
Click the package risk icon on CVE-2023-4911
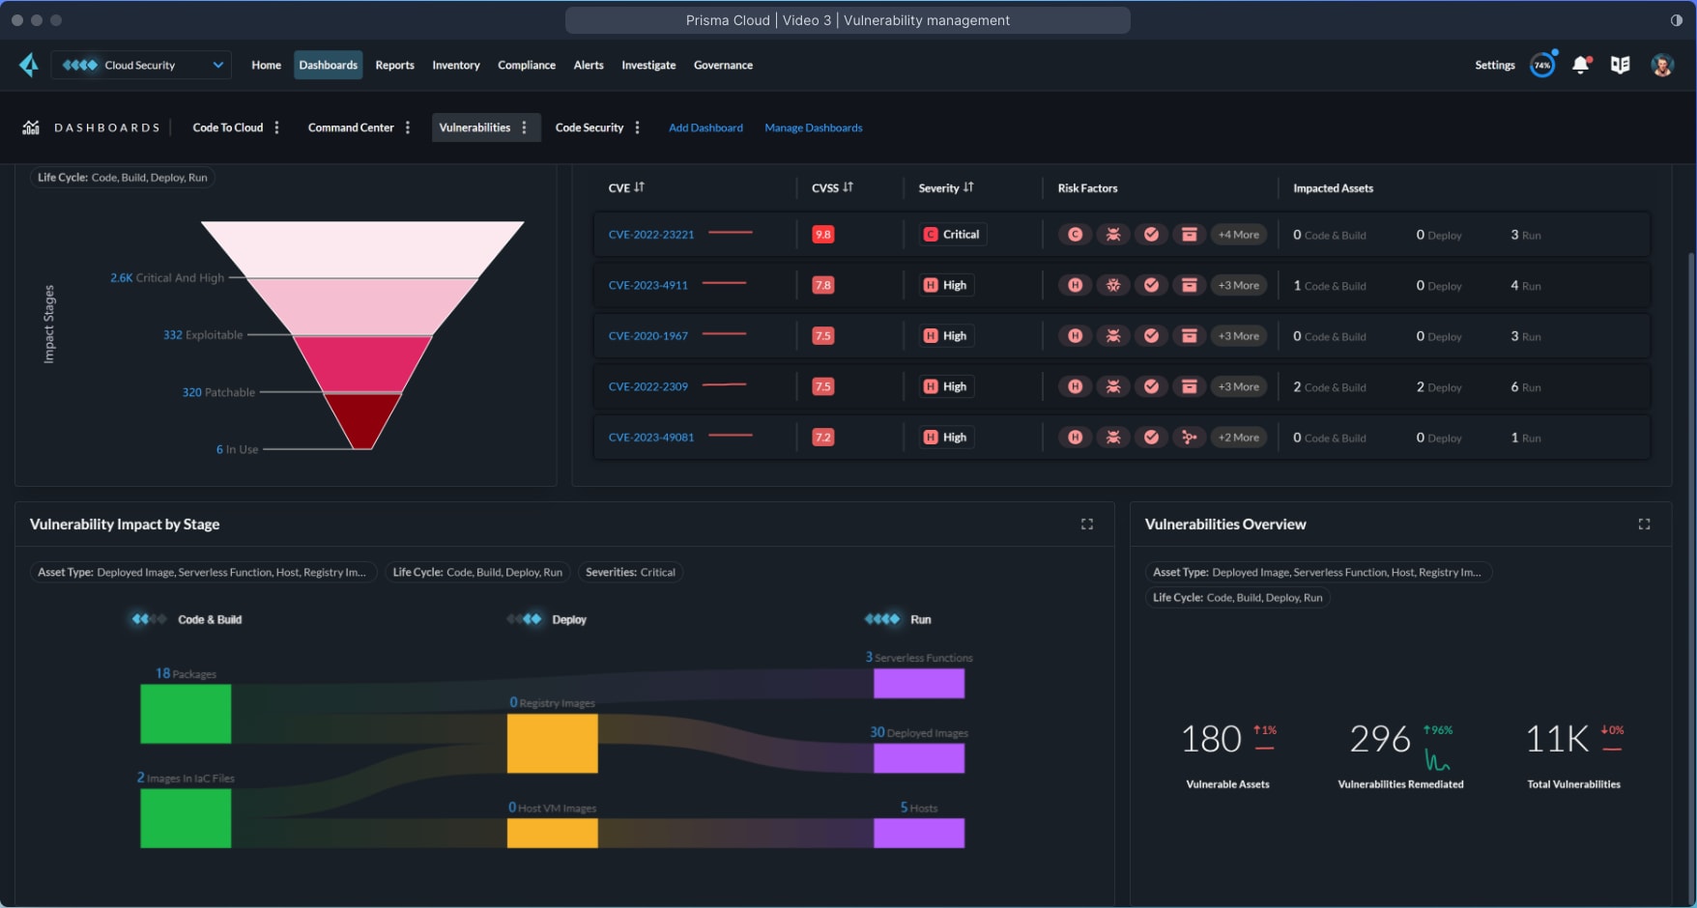[1190, 285]
